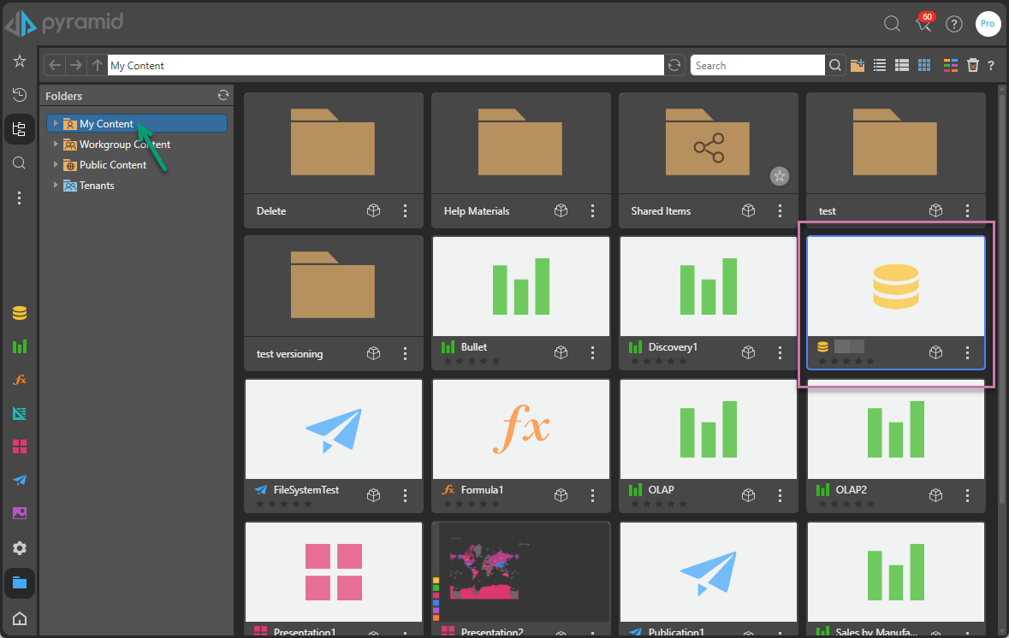Click the trash can deleted items icon
Viewport: 1009px width, 638px height.
pyautogui.click(x=972, y=65)
